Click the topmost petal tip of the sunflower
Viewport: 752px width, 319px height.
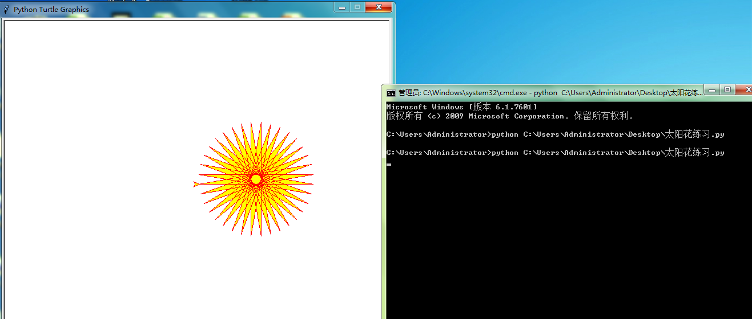tap(251, 123)
